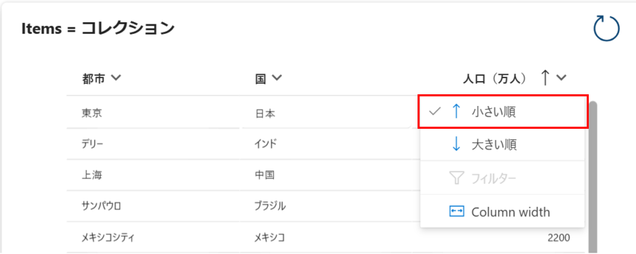
Task: Select the 東京 table cell
Action: pos(92,113)
